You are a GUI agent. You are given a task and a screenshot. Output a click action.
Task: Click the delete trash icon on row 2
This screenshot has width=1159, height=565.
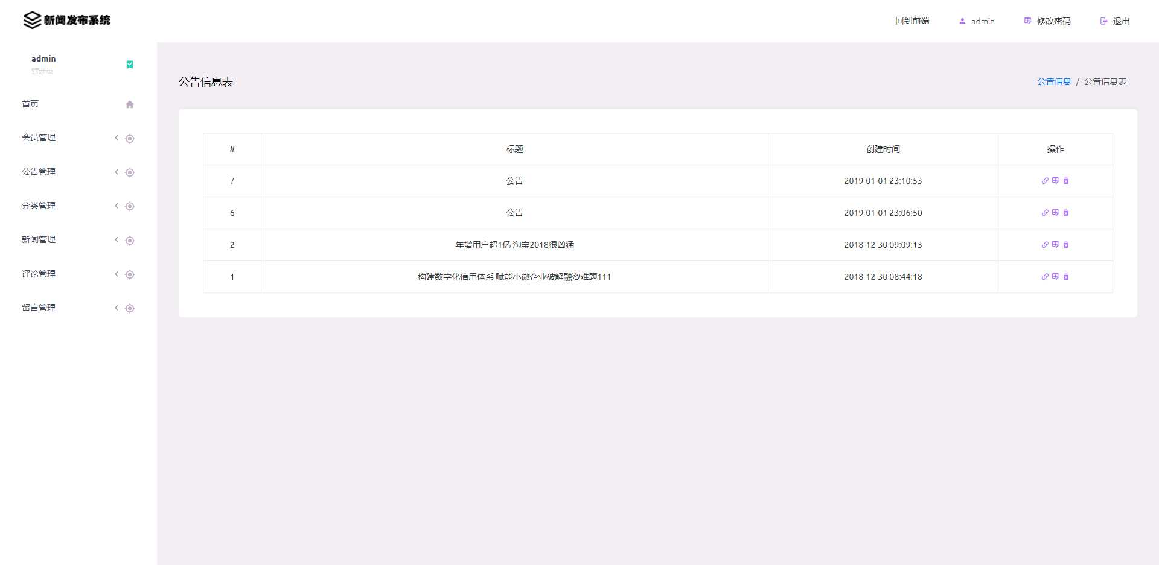point(1066,245)
